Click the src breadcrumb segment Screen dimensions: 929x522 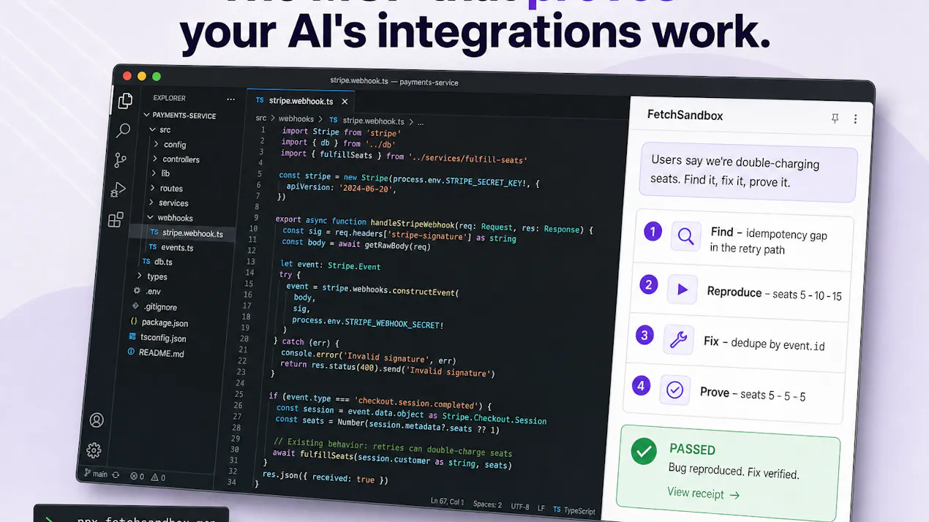coord(261,118)
